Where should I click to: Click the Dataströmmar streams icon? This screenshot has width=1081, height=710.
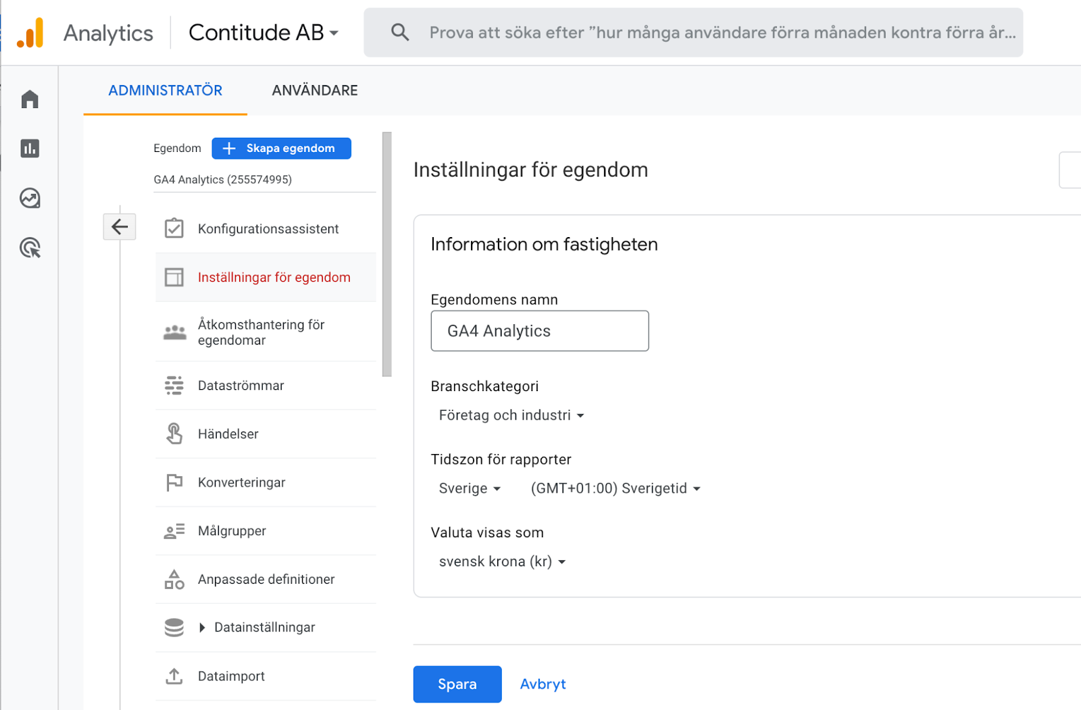(174, 385)
